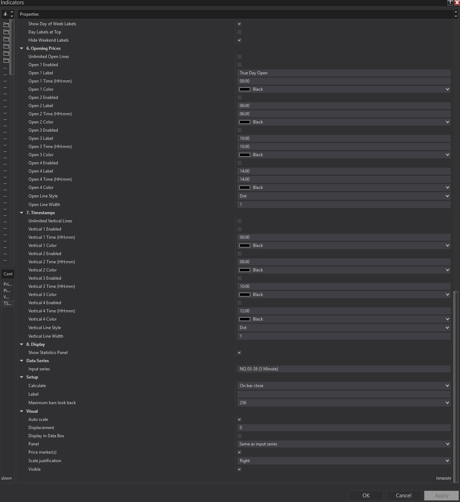Click the Cancel button
The height and width of the screenshot is (502, 460).
404,496
